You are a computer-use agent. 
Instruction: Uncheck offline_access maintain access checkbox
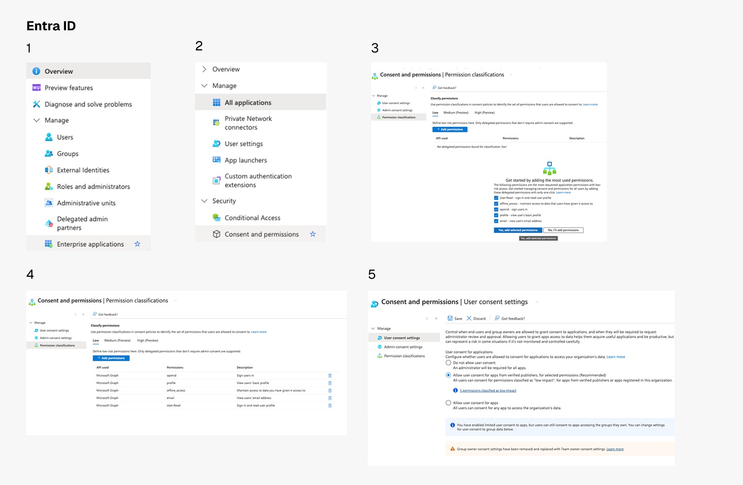tap(496, 203)
